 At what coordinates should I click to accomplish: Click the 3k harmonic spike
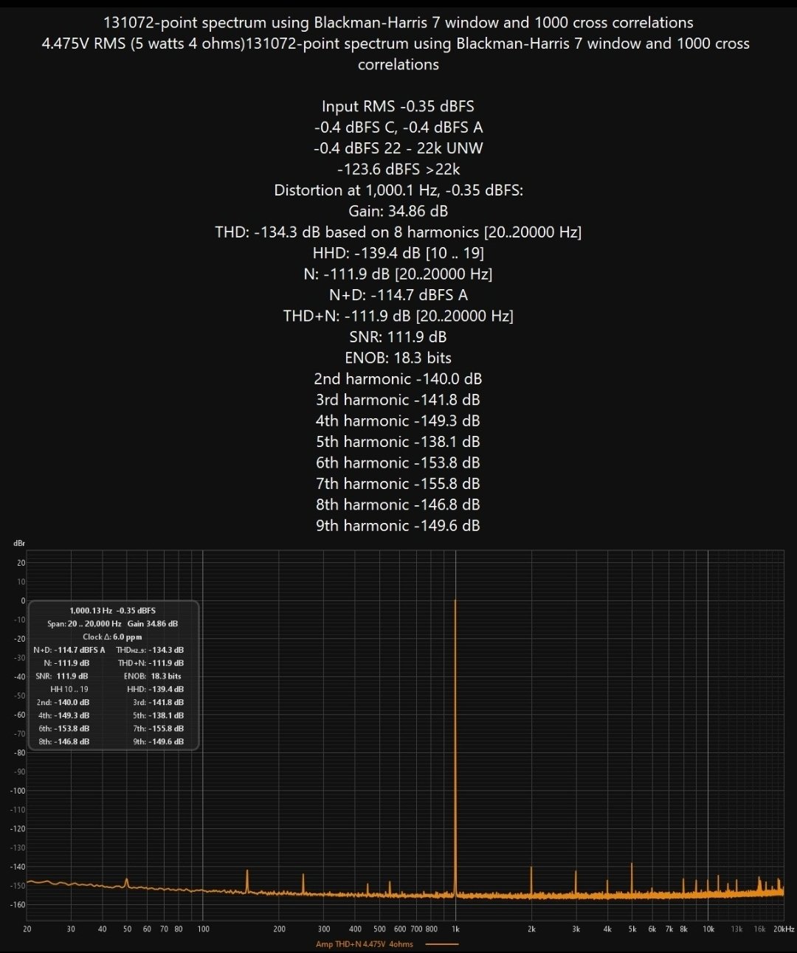[x=576, y=882]
